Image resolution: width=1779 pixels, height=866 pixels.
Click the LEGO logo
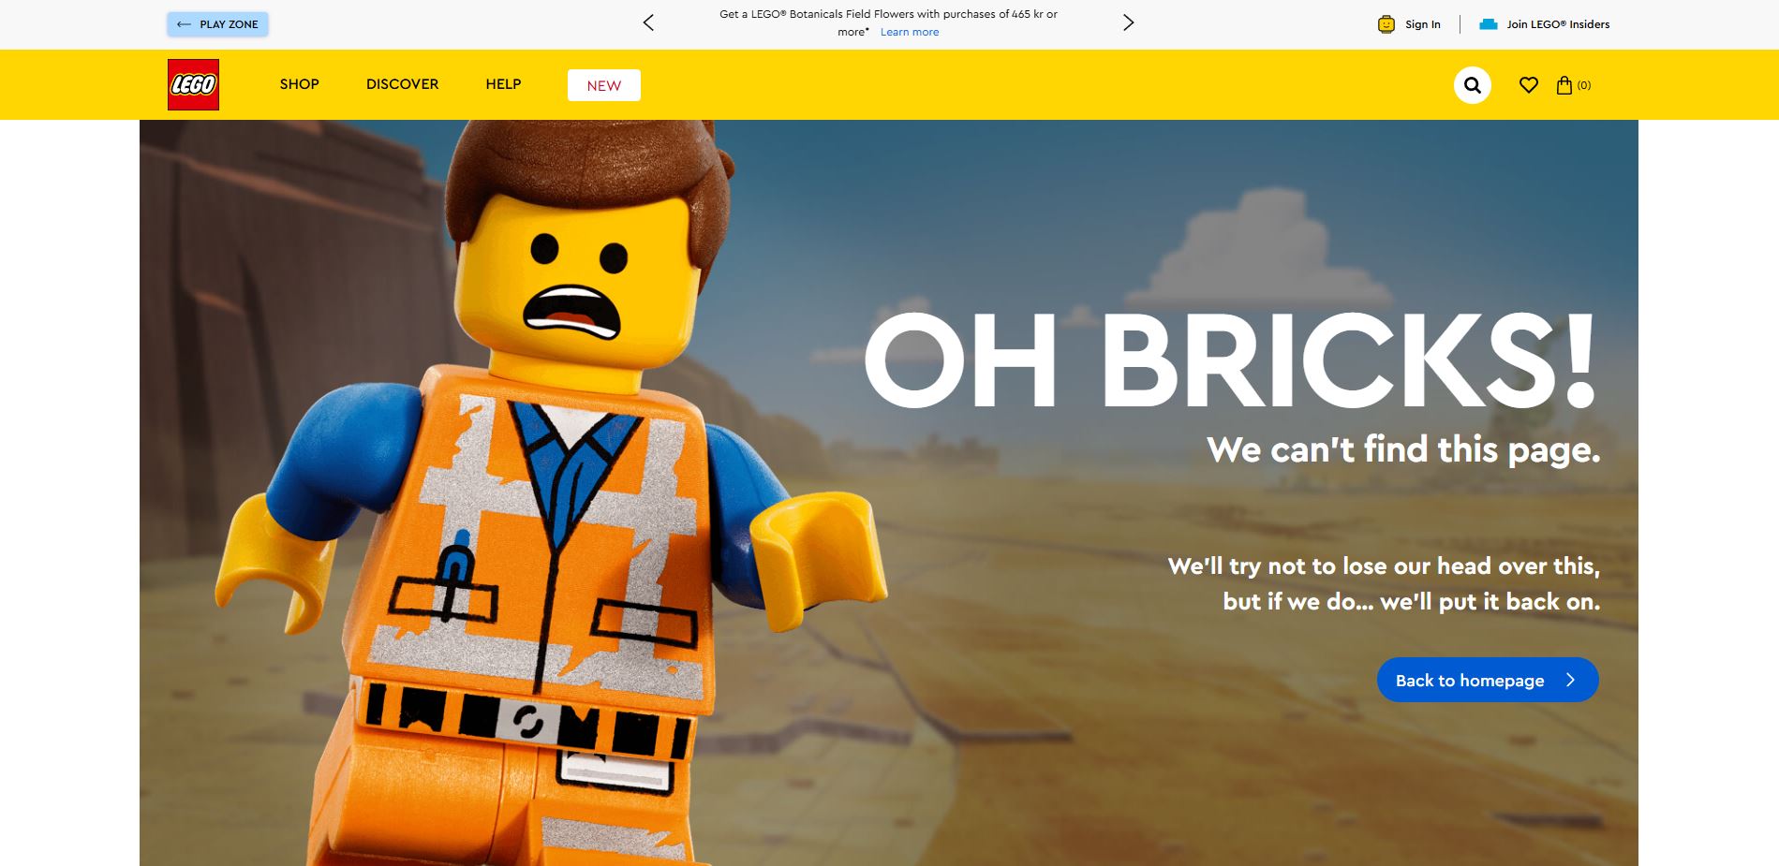coord(193,83)
